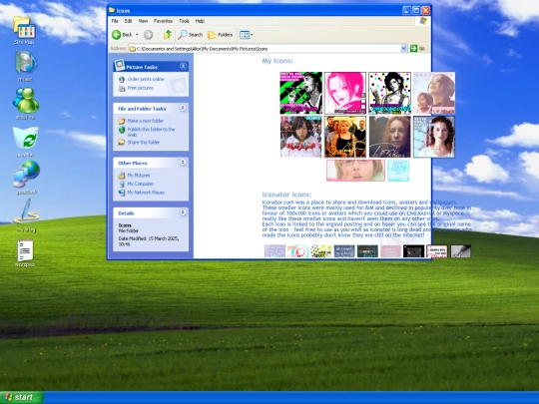The height and width of the screenshot is (404, 539).
Task: Select the green-striped singer icon thumbnail
Action: coord(300,93)
